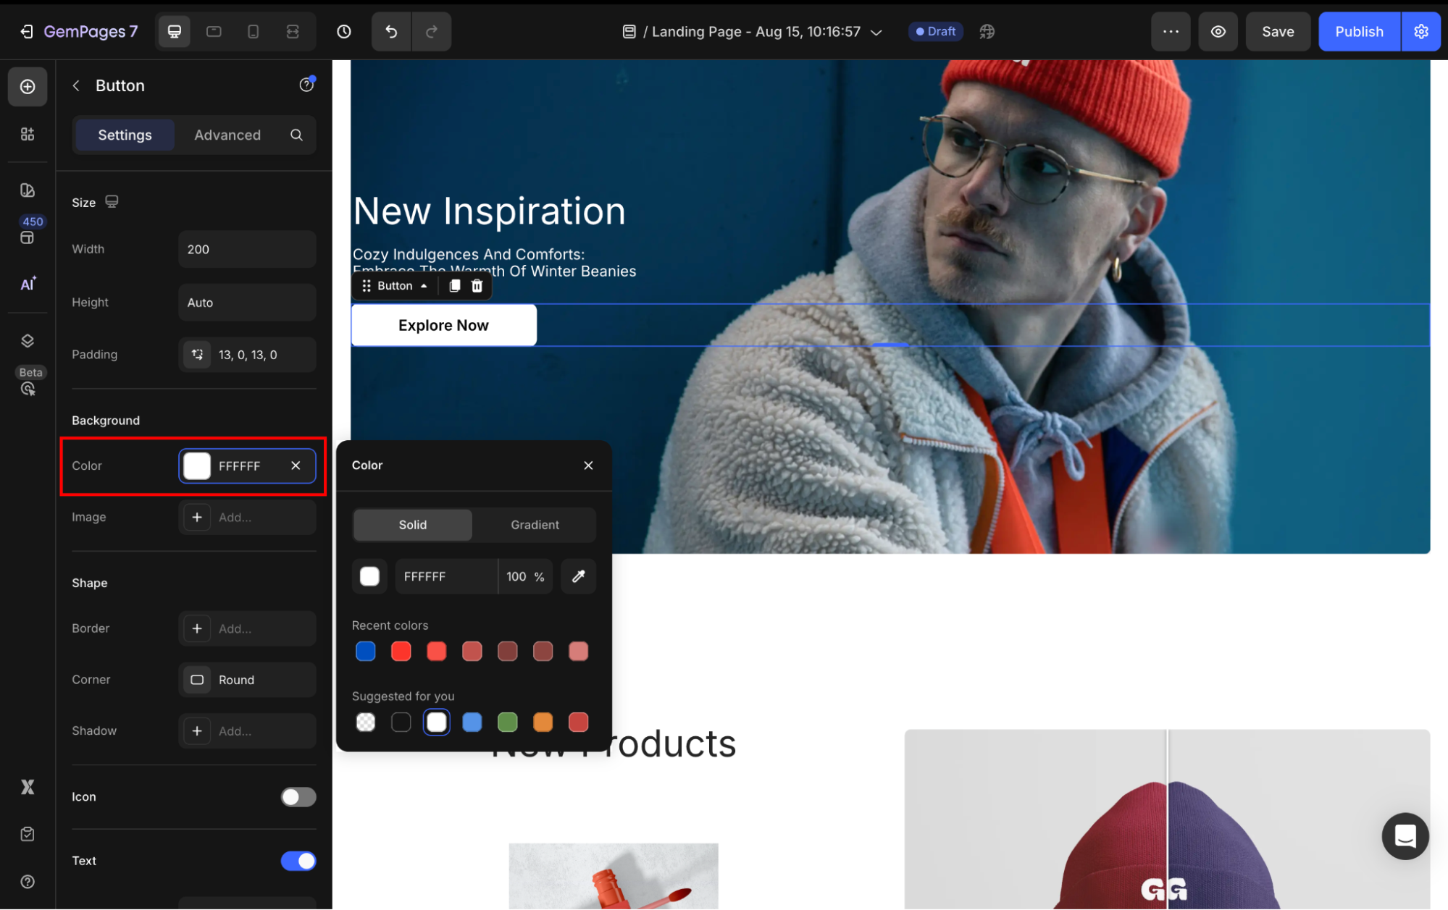Screen dimensions: 1448x910
Task: Open the layers panel icon
Action: [28, 341]
